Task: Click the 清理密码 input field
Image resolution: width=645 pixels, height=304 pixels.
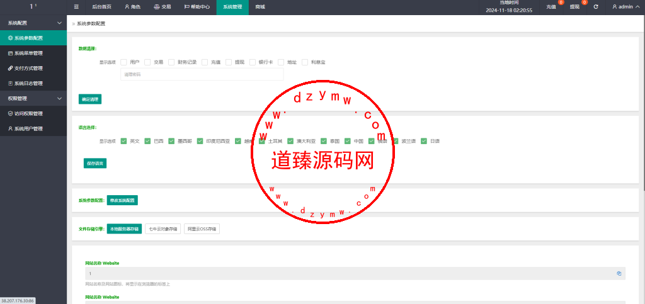Action: coord(202,74)
